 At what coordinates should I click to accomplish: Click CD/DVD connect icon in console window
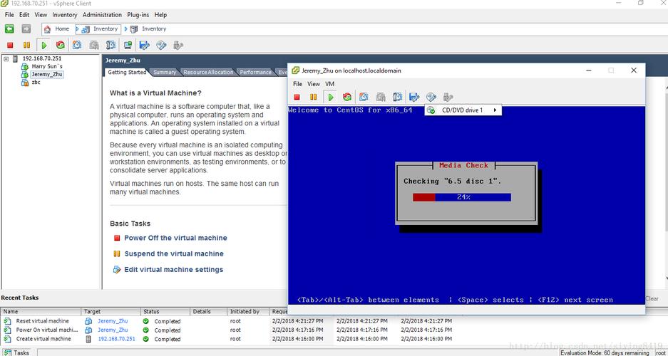point(431,97)
